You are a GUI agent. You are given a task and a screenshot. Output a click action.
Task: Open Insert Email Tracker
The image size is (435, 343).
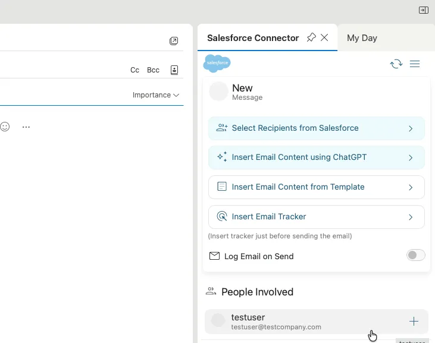coord(316,217)
